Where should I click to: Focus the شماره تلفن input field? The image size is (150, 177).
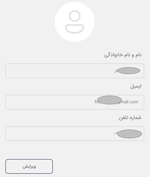[75, 134]
